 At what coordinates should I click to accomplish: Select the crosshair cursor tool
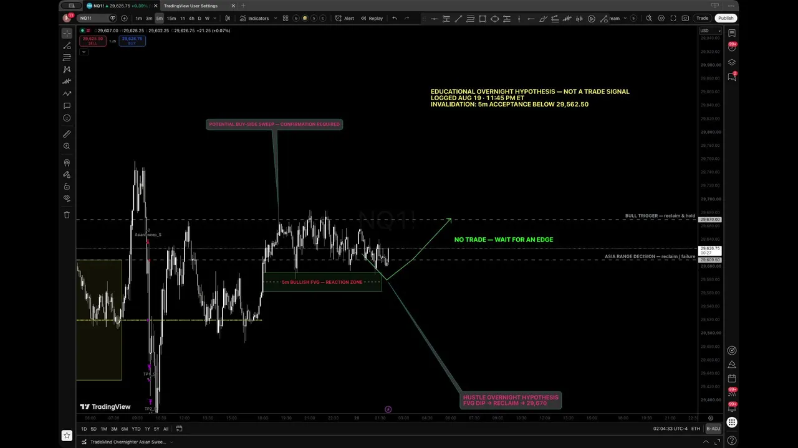[67, 33]
